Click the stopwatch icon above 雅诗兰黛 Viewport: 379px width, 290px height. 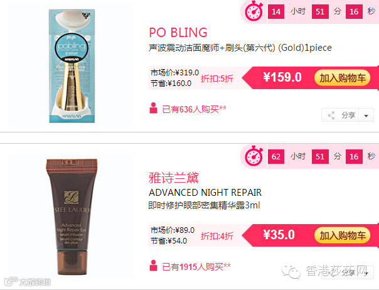254,156
